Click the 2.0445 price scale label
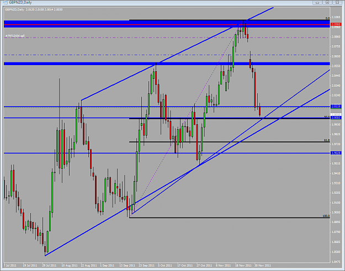 tap(336, 76)
